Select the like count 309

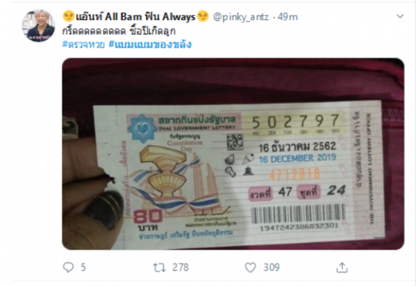pos(272,267)
